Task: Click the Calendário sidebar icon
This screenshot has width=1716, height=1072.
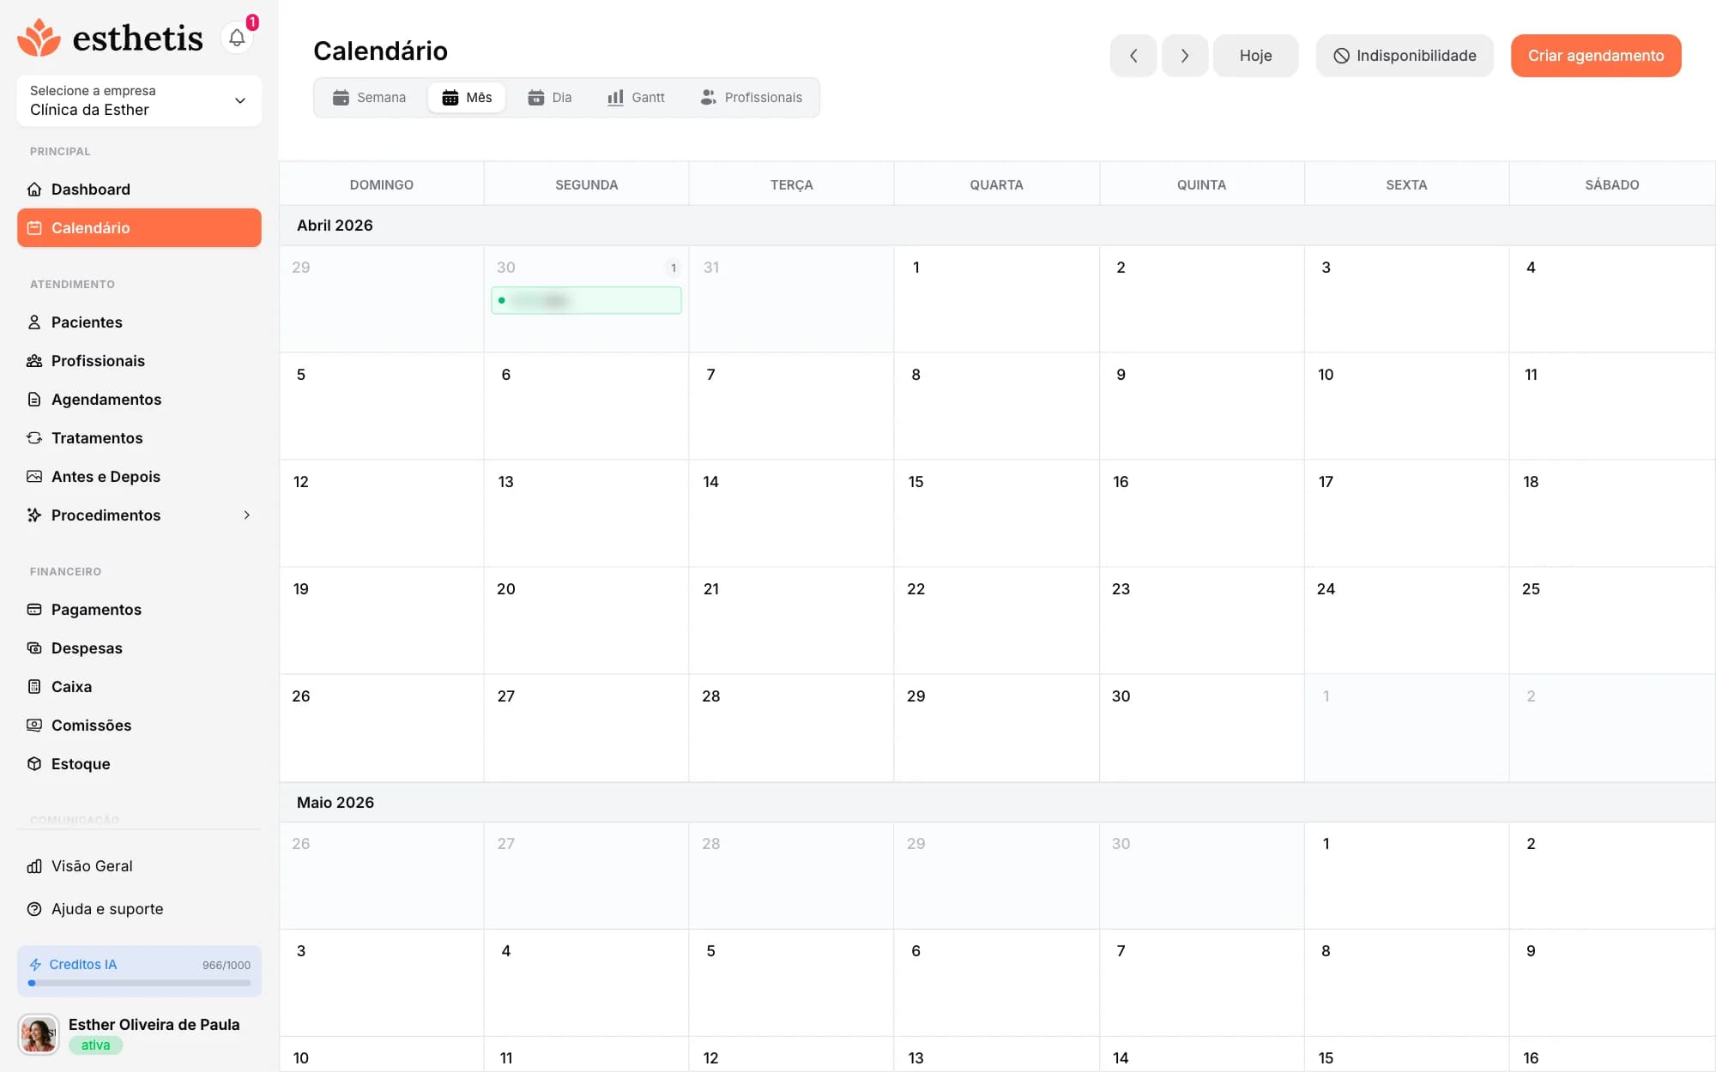Action: pos(34,228)
